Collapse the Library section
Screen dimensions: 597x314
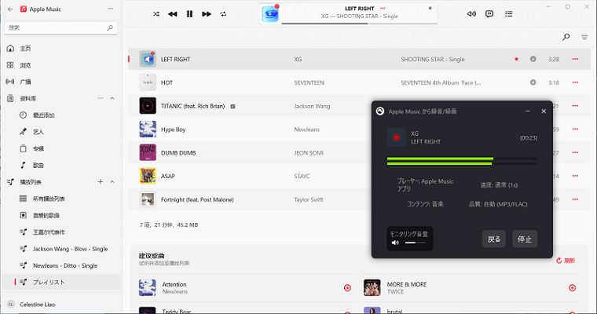click(x=112, y=98)
